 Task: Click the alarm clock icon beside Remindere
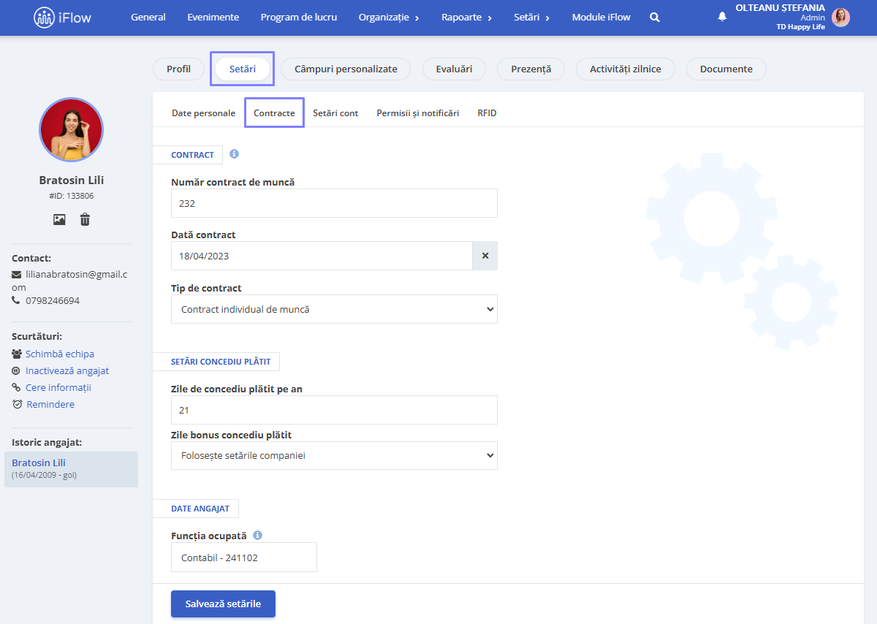click(18, 404)
